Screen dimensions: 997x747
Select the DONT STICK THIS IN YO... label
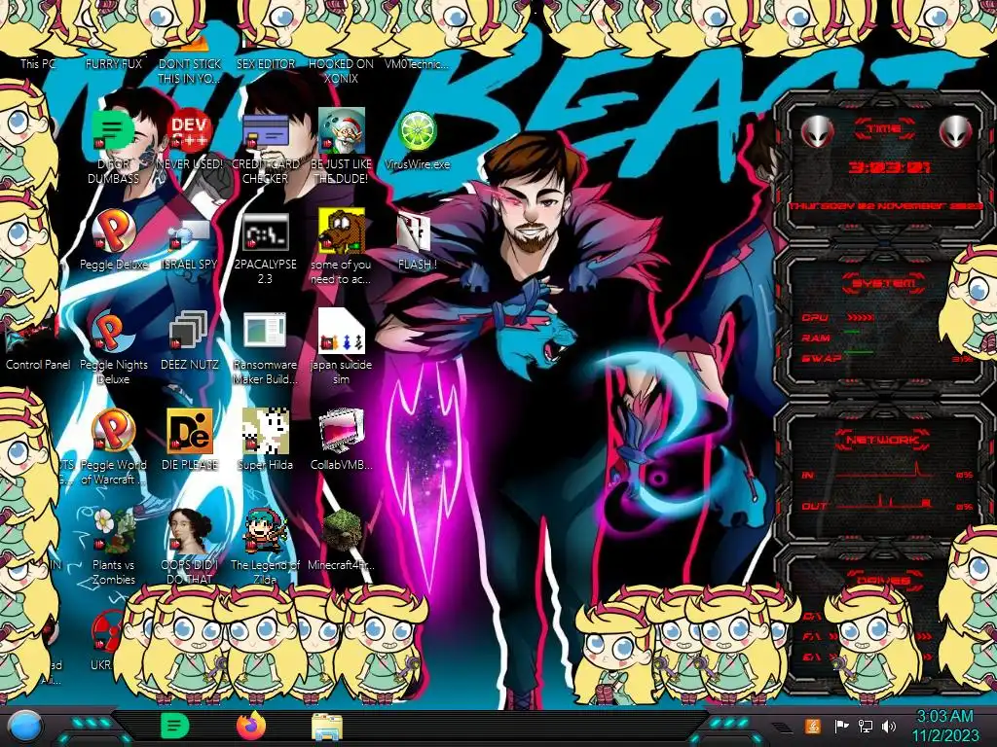190,71
